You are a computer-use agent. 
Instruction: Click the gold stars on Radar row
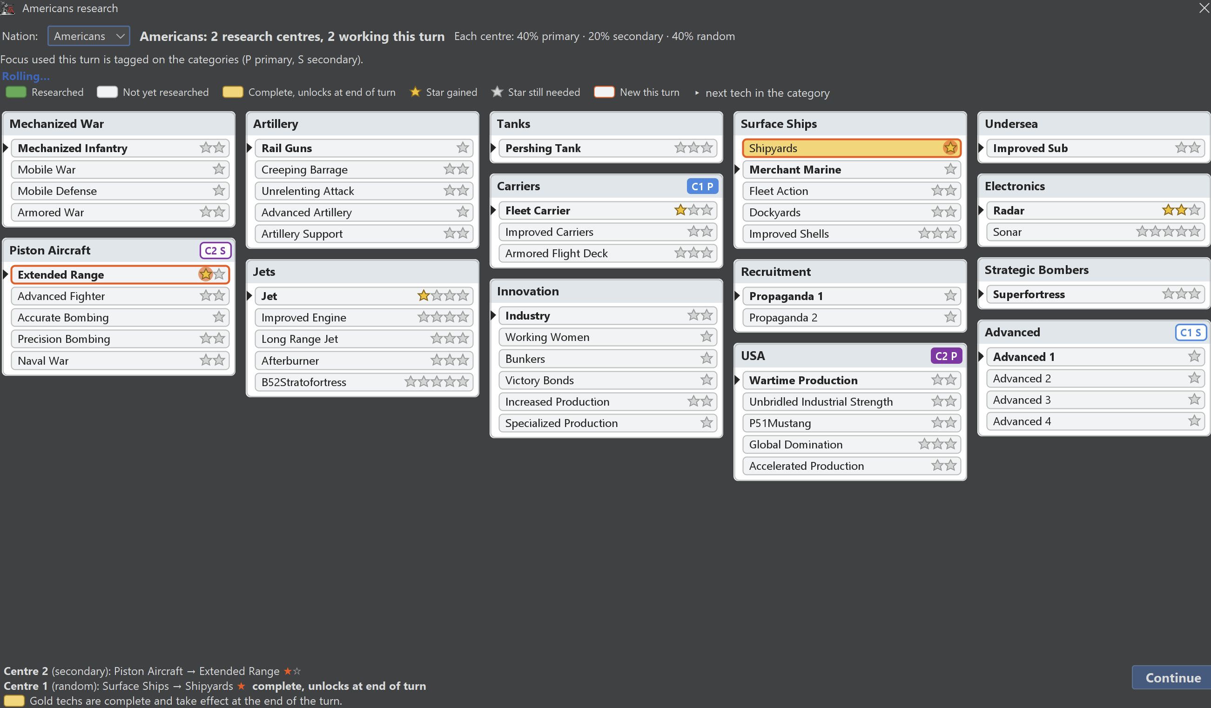1175,210
